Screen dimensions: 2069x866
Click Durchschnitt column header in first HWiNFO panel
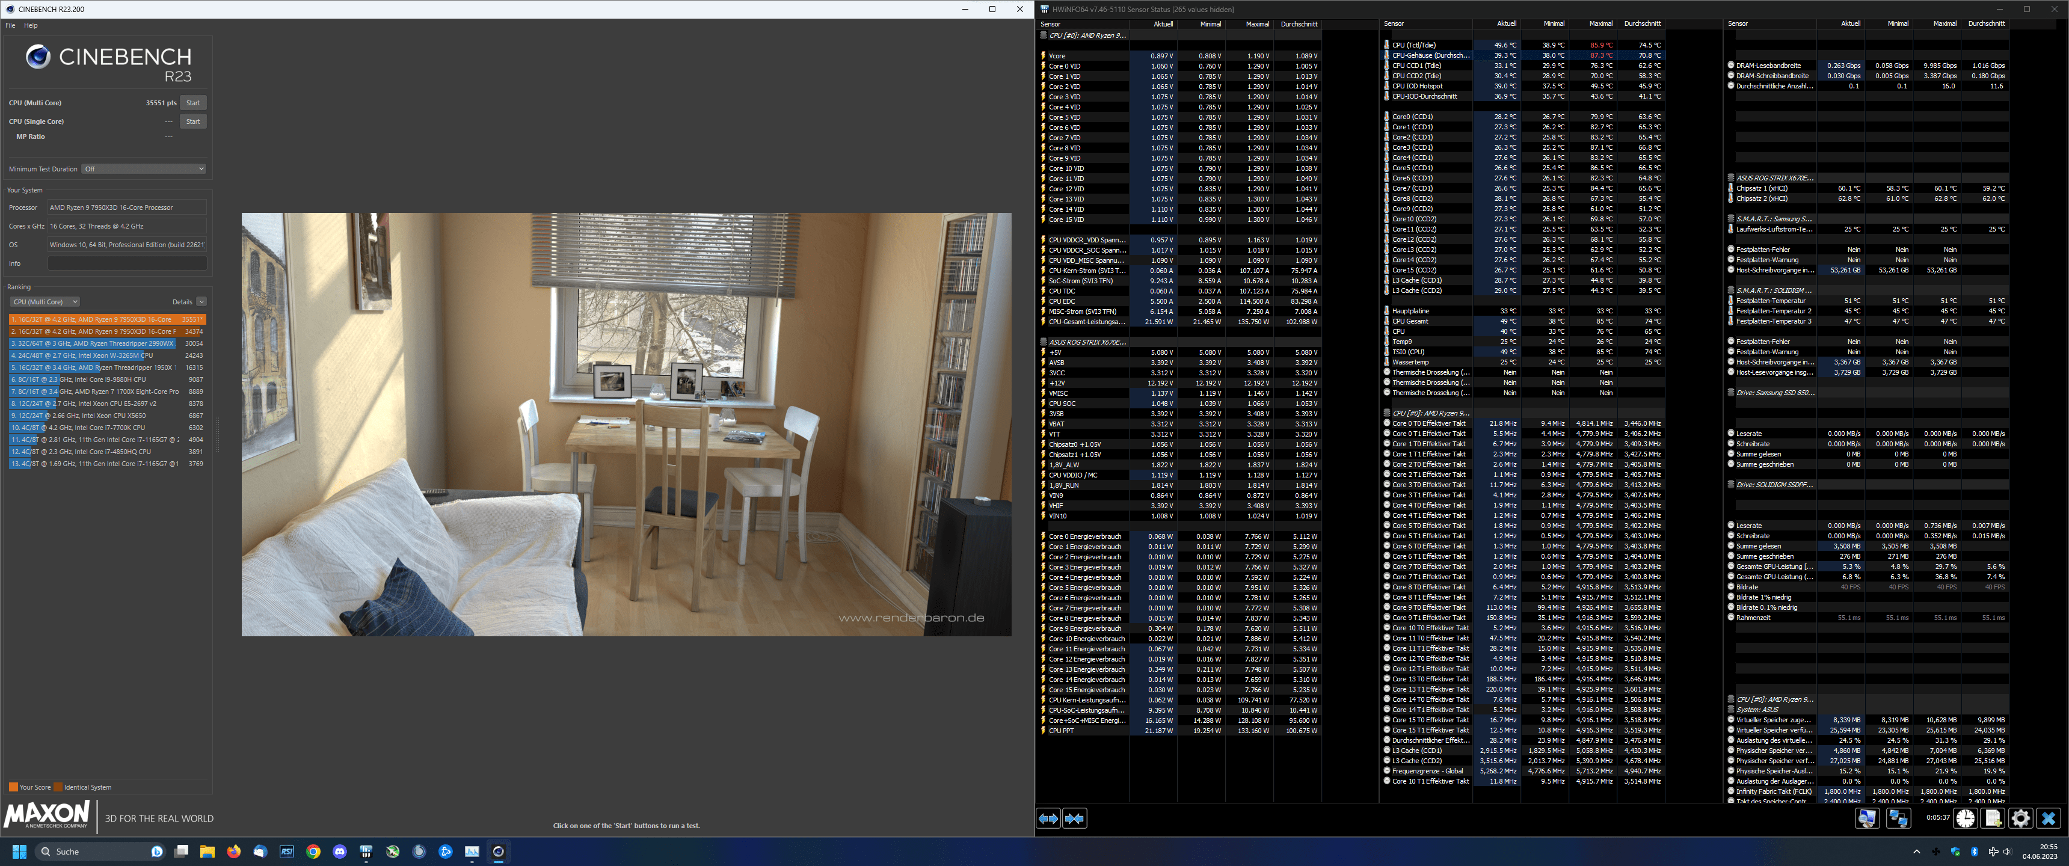point(1299,24)
